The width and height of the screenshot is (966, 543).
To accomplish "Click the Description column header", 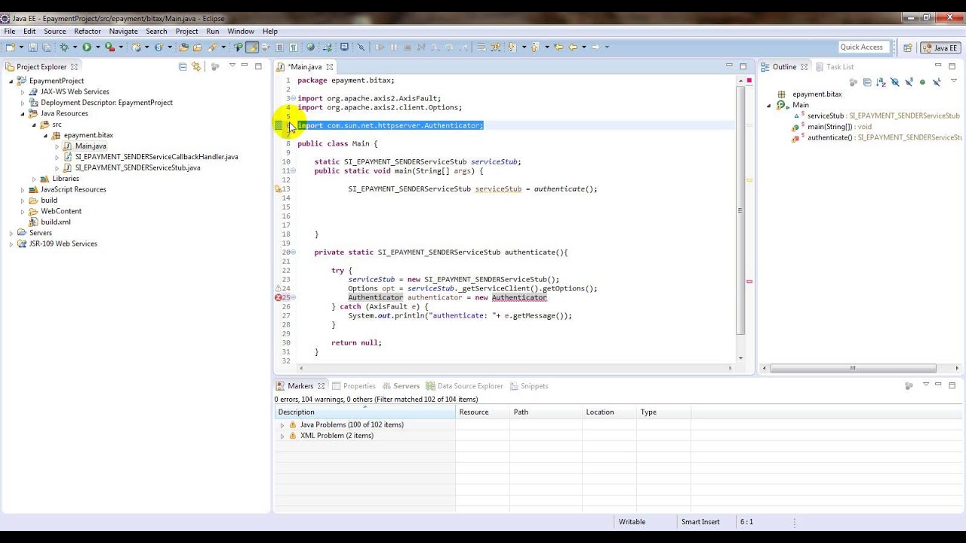I will [365, 413].
